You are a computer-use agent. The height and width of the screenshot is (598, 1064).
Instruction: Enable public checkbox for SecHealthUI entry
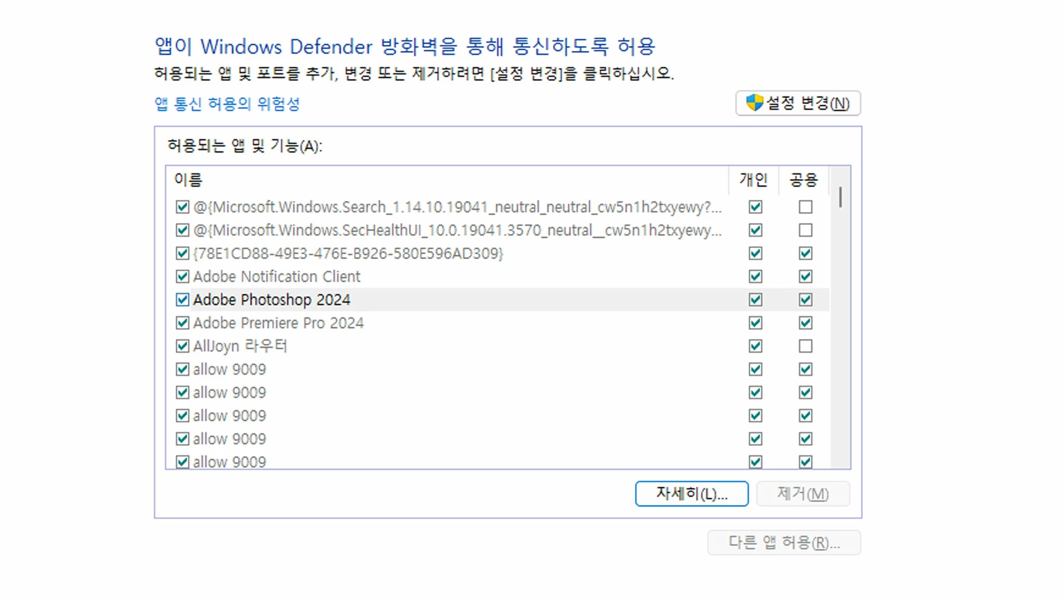tap(805, 230)
